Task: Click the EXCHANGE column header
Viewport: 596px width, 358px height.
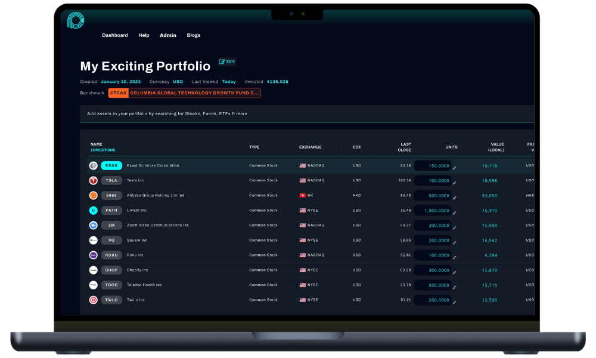Action: coord(310,147)
